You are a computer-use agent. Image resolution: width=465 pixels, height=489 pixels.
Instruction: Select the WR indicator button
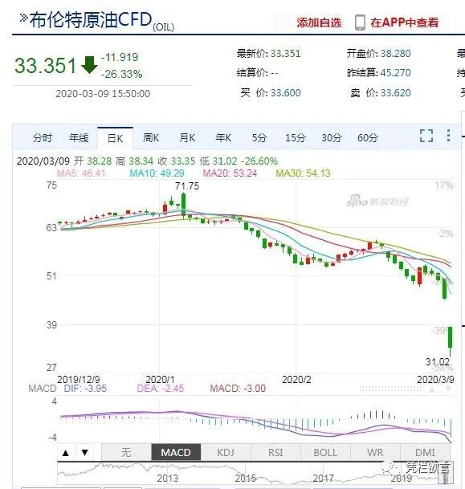tap(375, 452)
